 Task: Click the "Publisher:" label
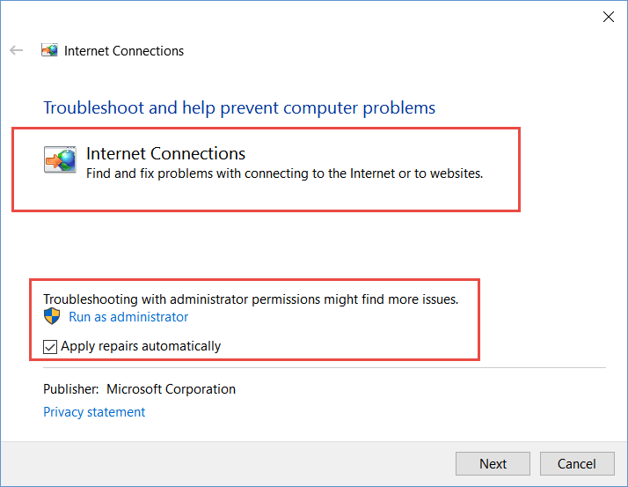[70, 389]
